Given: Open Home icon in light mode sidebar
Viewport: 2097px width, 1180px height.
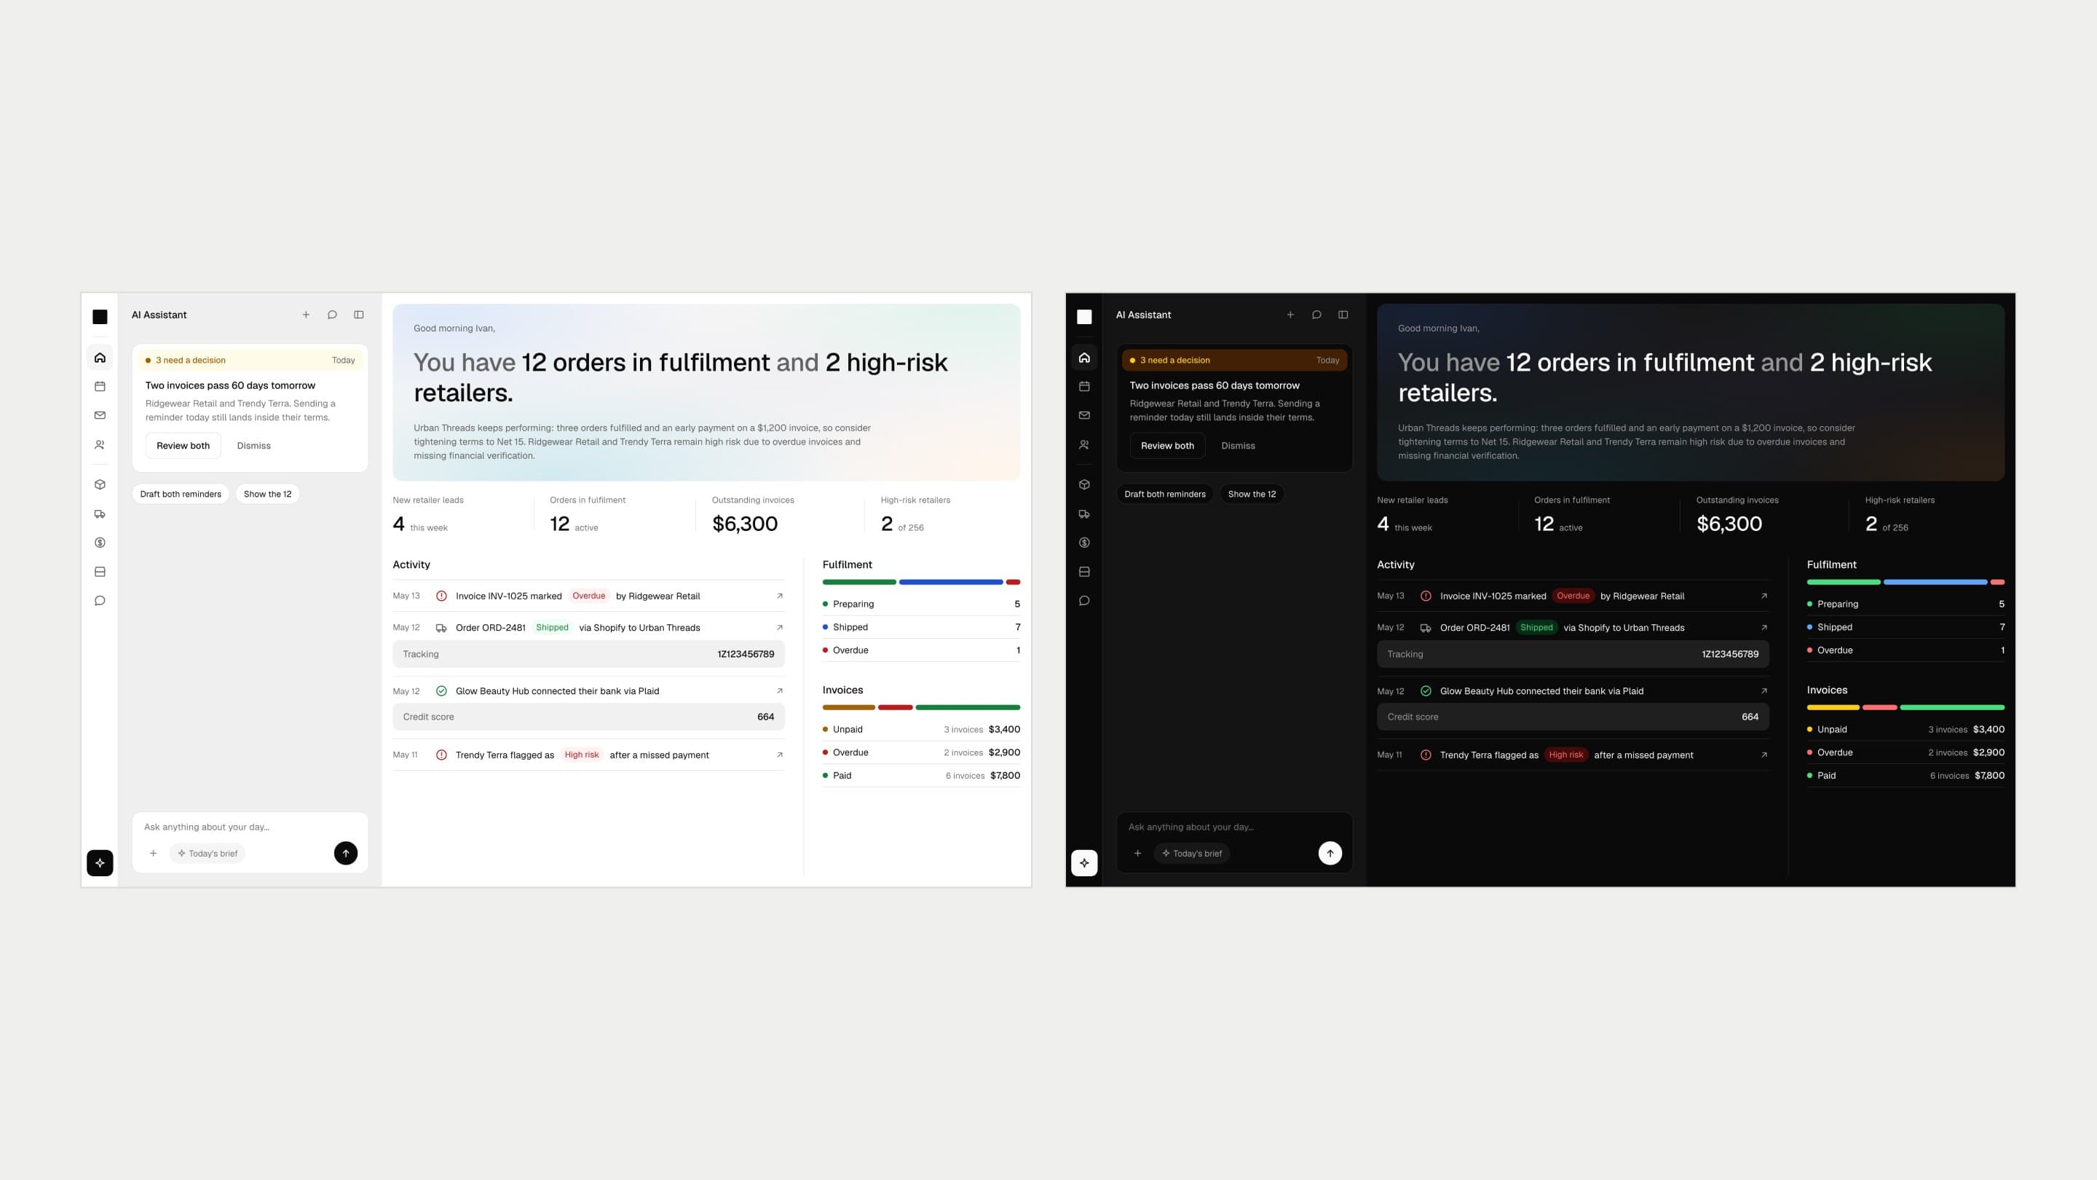Looking at the screenshot, I should pos(100,358).
